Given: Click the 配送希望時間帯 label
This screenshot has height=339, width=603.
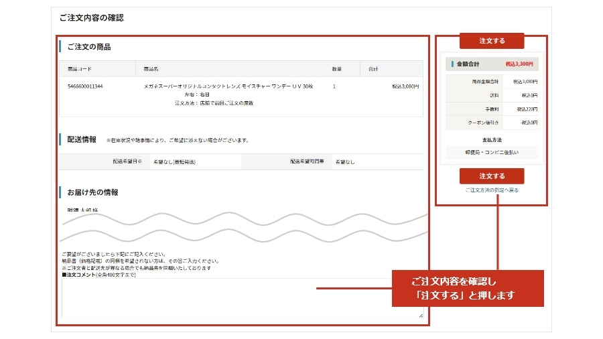Looking at the screenshot, I should 307,162.
